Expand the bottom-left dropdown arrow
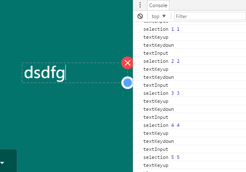 point(2,163)
